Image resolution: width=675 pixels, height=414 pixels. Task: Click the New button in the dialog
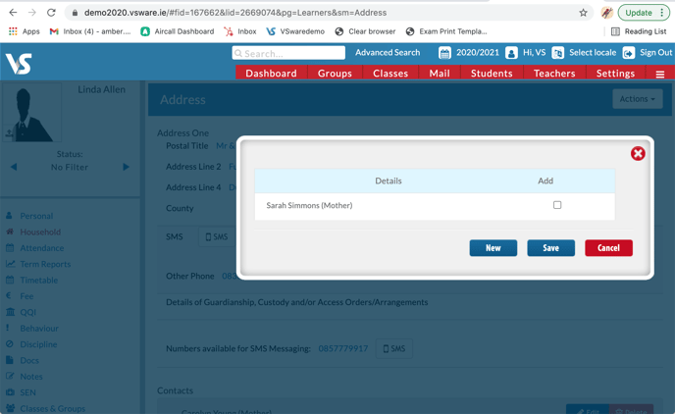click(493, 248)
